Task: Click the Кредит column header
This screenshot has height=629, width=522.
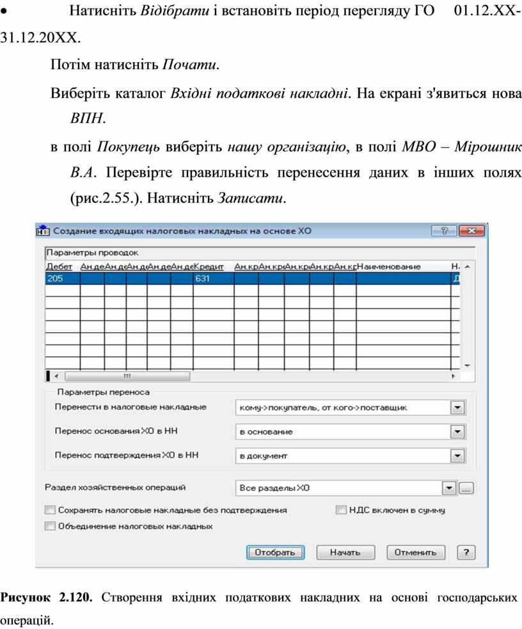Action: click(209, 267)
